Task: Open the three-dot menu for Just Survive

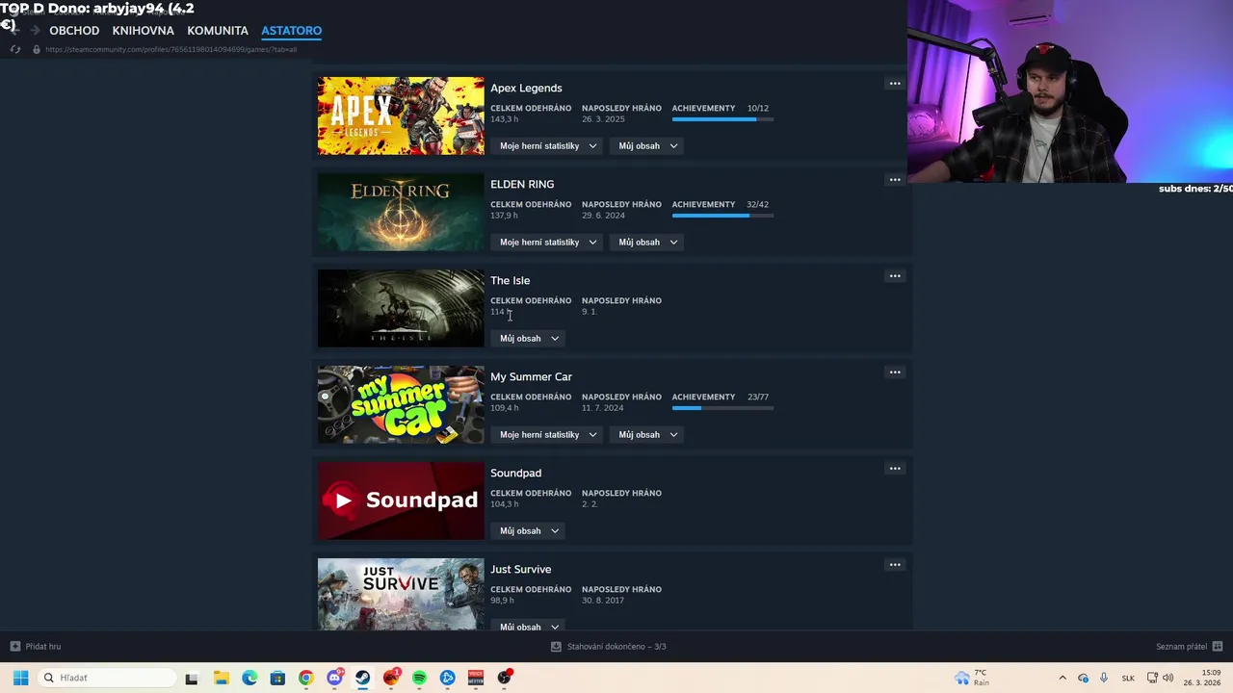Action: coord(895,565)
